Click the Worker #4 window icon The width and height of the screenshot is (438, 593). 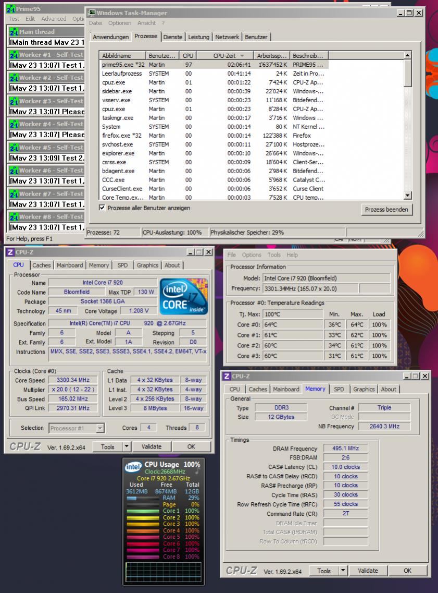tap(14, 125)
